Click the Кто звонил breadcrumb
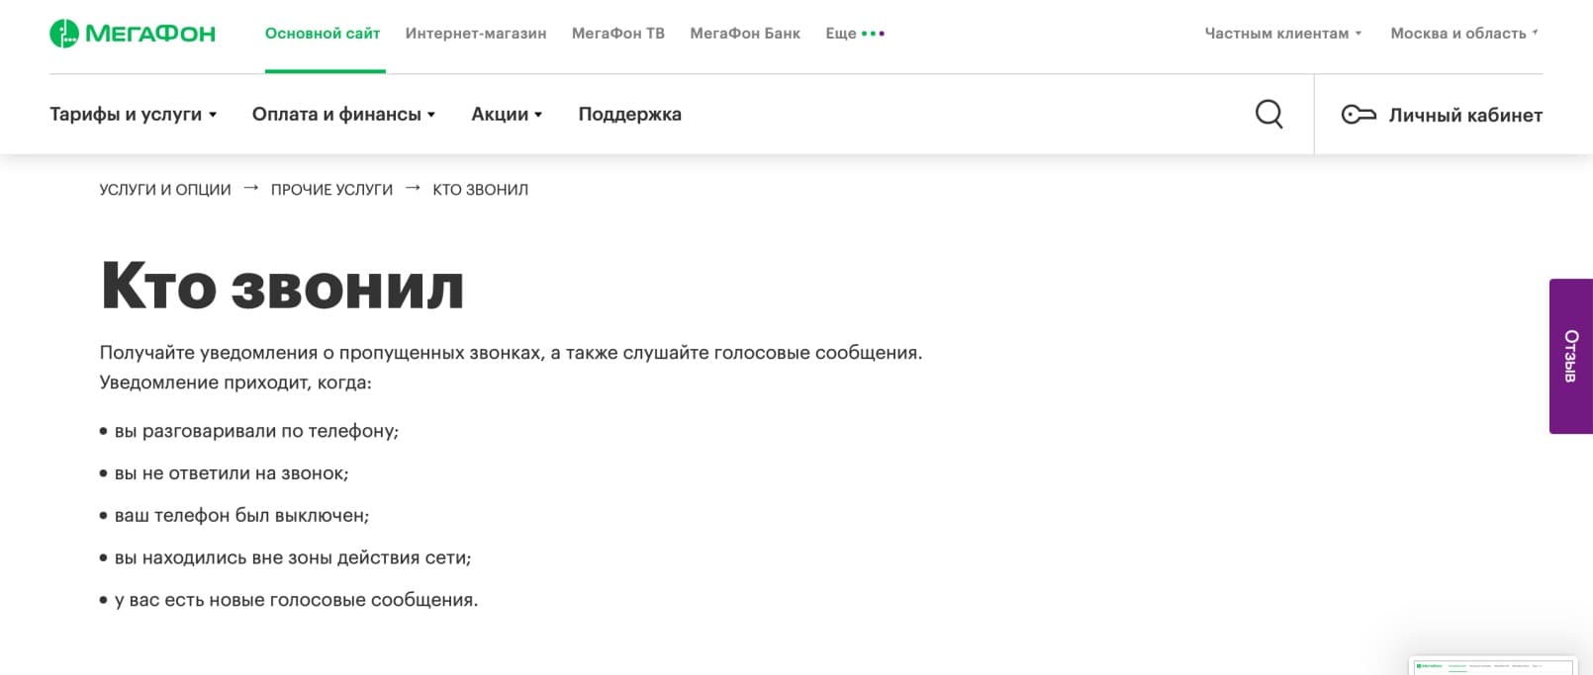Image resolution: width=1593 pixels, height=675 pixels. click(480, 190)
